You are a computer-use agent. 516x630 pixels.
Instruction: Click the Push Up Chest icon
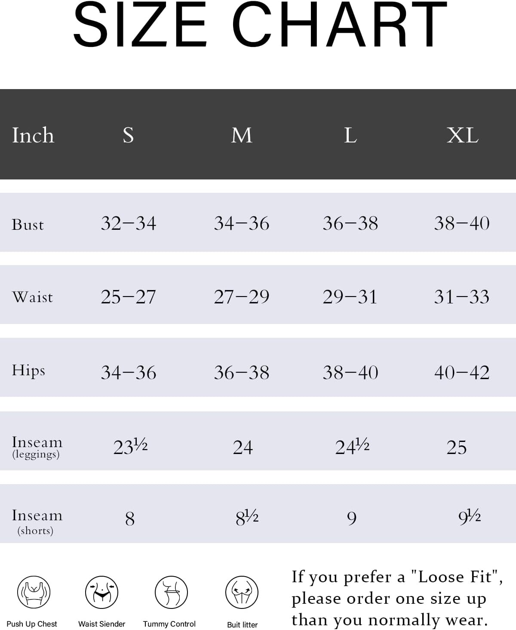coord(34,593)
